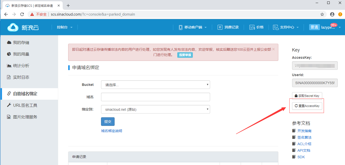The image size is (345, 165).
Task: Open the SDK documentation link
Action: pos(301,157)
